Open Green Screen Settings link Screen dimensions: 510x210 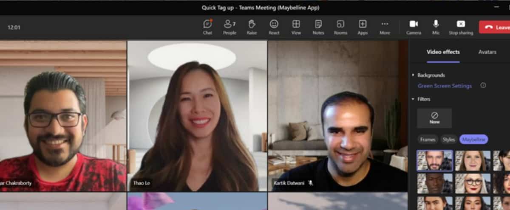[x=445, y=86]
